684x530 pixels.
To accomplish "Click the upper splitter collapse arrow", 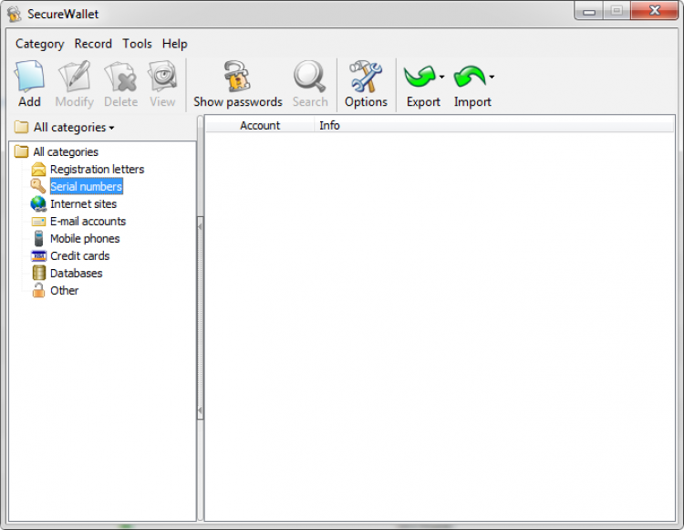I will [201, 227].
